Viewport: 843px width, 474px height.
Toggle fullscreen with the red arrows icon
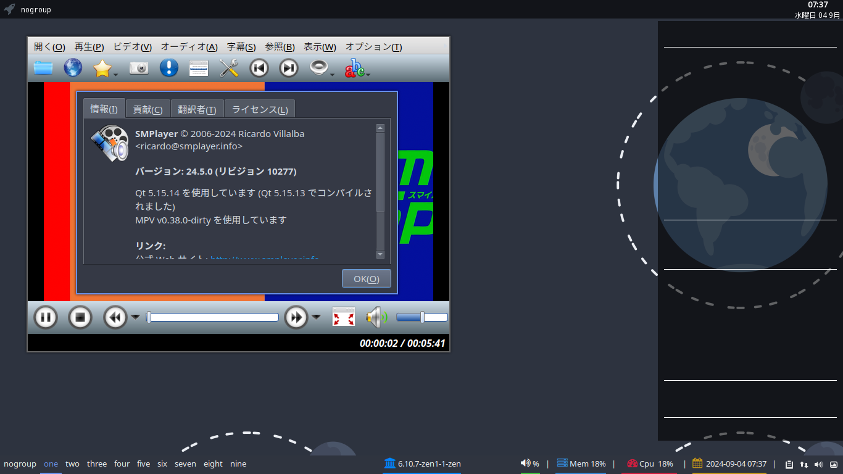pos(344,317)
